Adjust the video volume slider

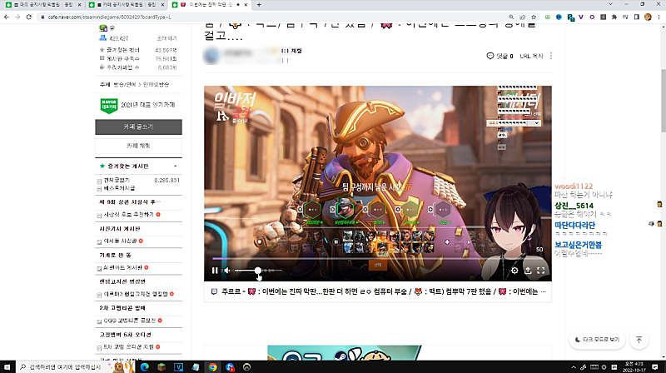coord(258,271)
